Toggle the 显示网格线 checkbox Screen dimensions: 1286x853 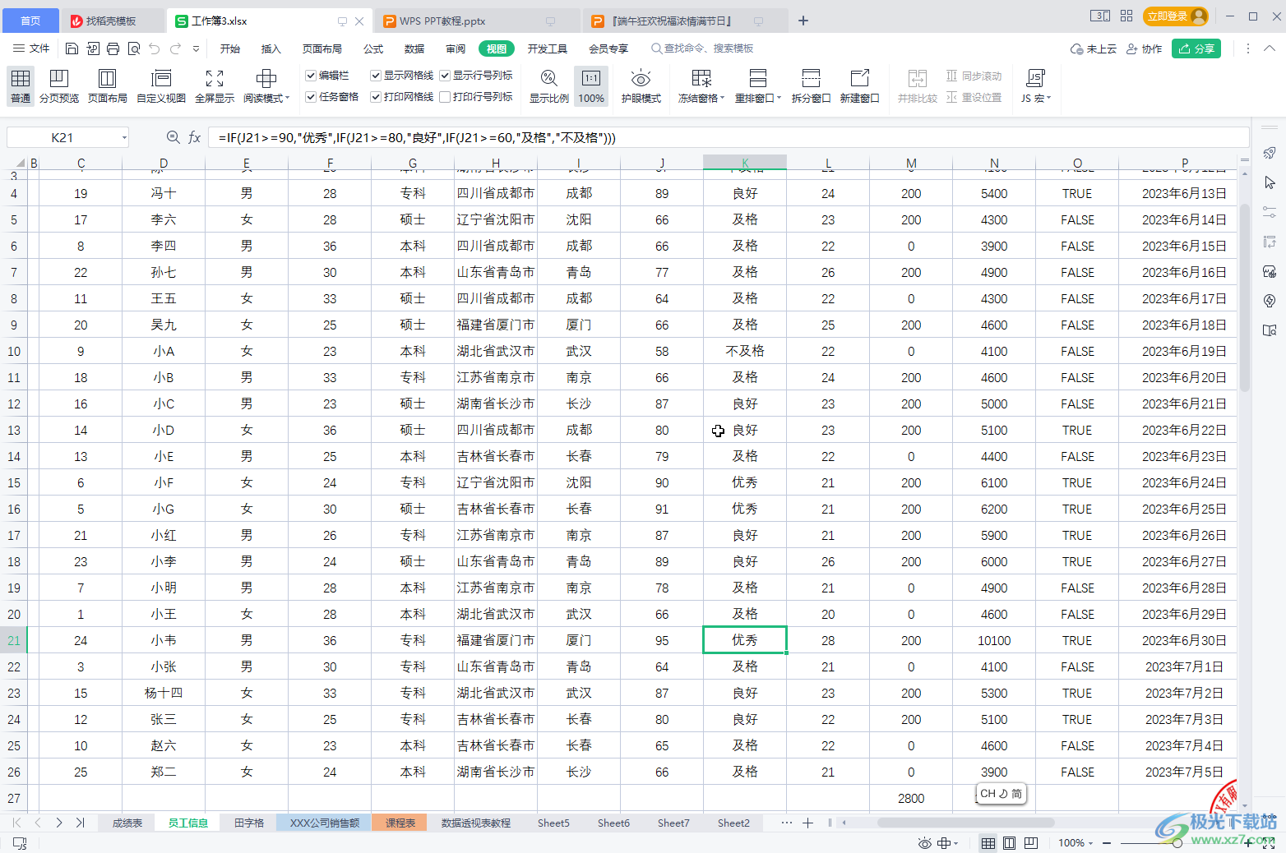pyautogui.click(x=375, y=76)
